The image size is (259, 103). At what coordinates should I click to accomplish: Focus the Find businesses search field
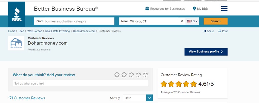point(74,21)
